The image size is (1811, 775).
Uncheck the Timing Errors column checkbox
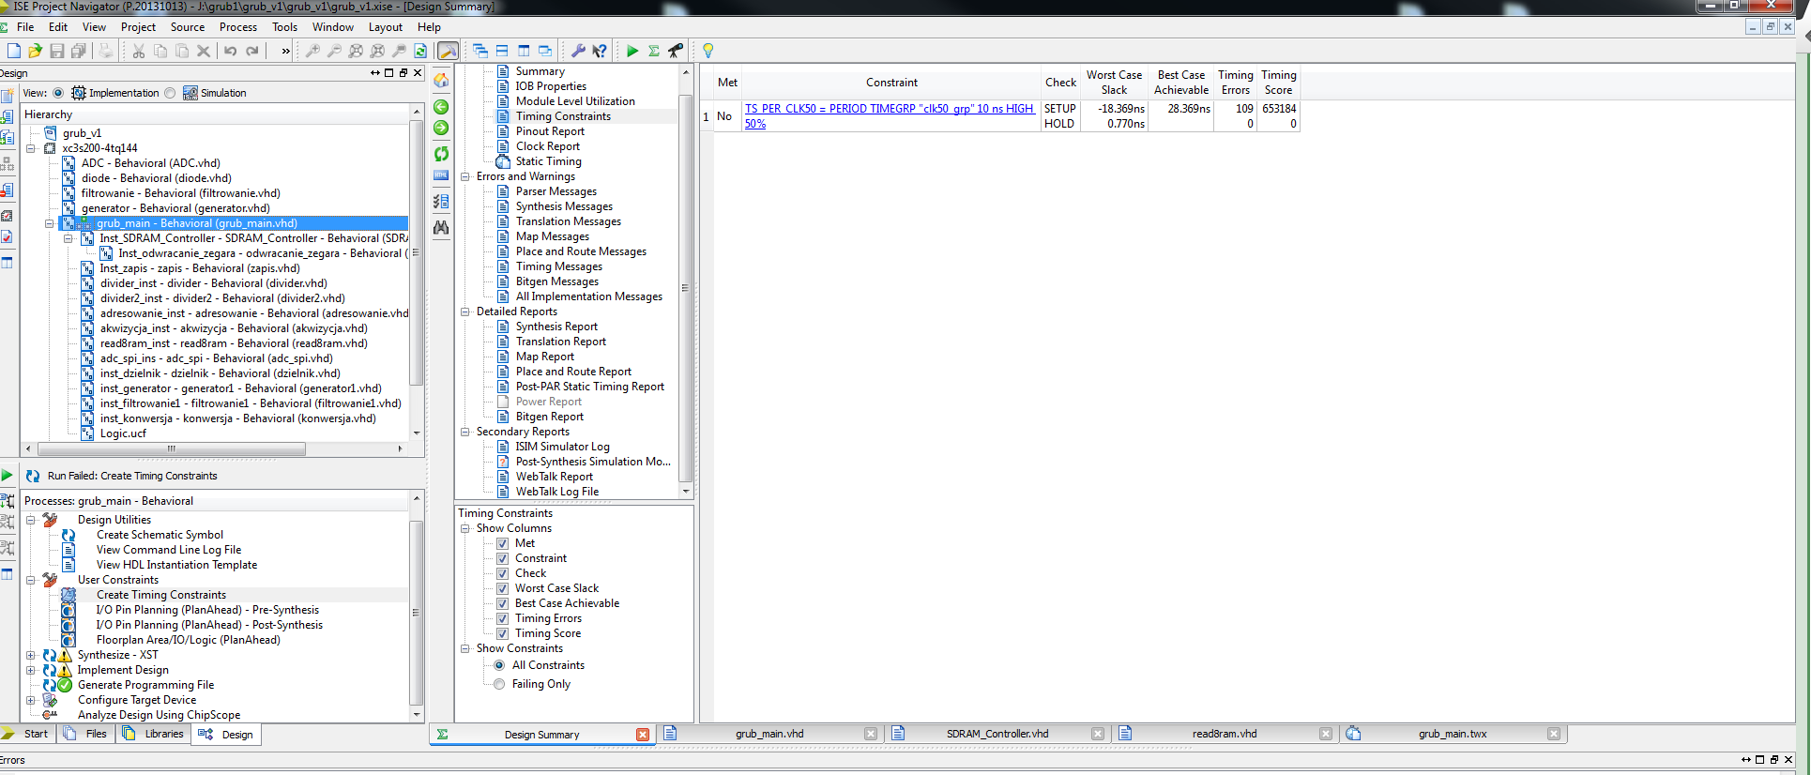[x=502, y=618]
